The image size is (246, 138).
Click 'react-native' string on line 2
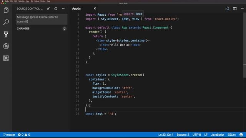(x=165, y=19)
